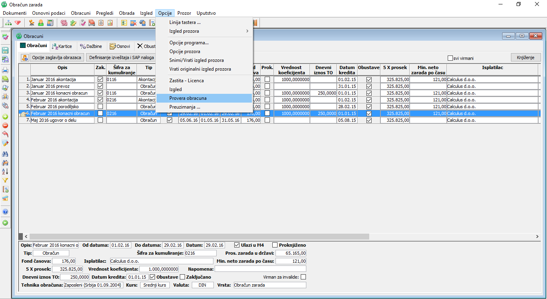Click the blue help question mark icon
The height and width of the screenshot is (299, 547).
pyautogui.click(x=5, y=212)
